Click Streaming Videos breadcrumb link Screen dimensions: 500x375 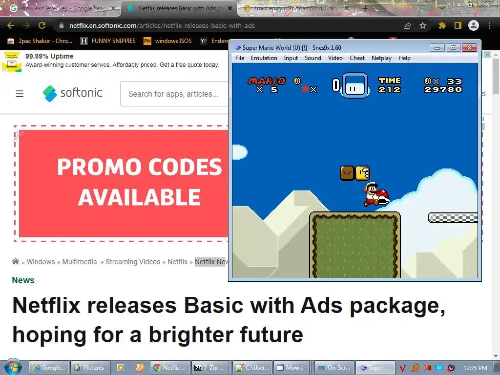pyautogui.click(x=133, y=262)
